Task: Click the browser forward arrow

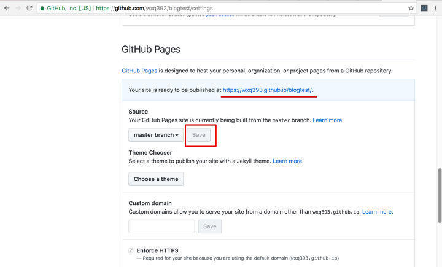Action: coord(18,8)
